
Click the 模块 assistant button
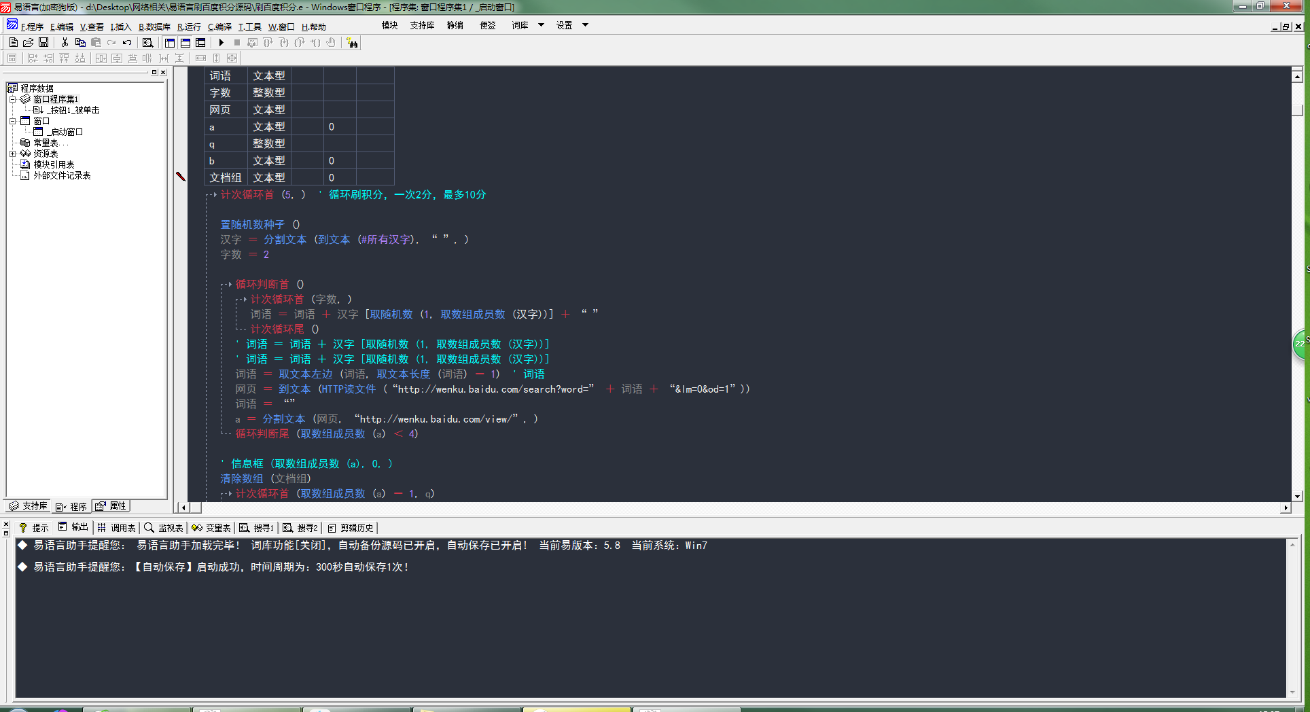pos(390,25)
